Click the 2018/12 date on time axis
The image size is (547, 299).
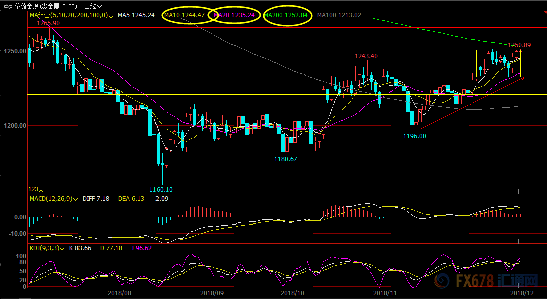pos(522,292)
